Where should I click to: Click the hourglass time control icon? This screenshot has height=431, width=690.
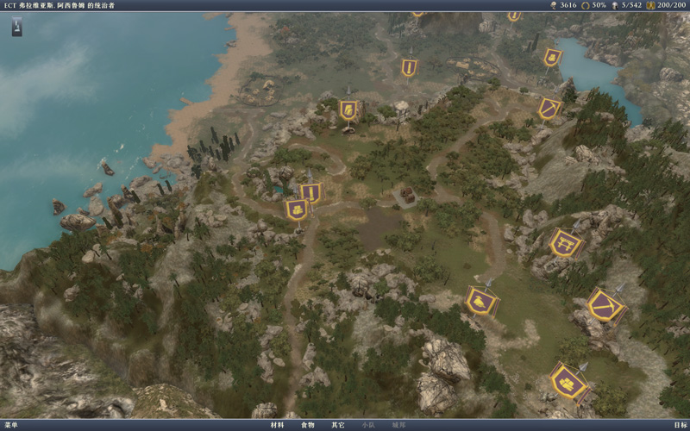tap(16, 27)
